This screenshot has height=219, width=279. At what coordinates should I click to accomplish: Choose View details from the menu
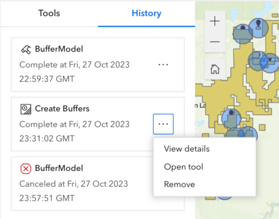[186, 149]
